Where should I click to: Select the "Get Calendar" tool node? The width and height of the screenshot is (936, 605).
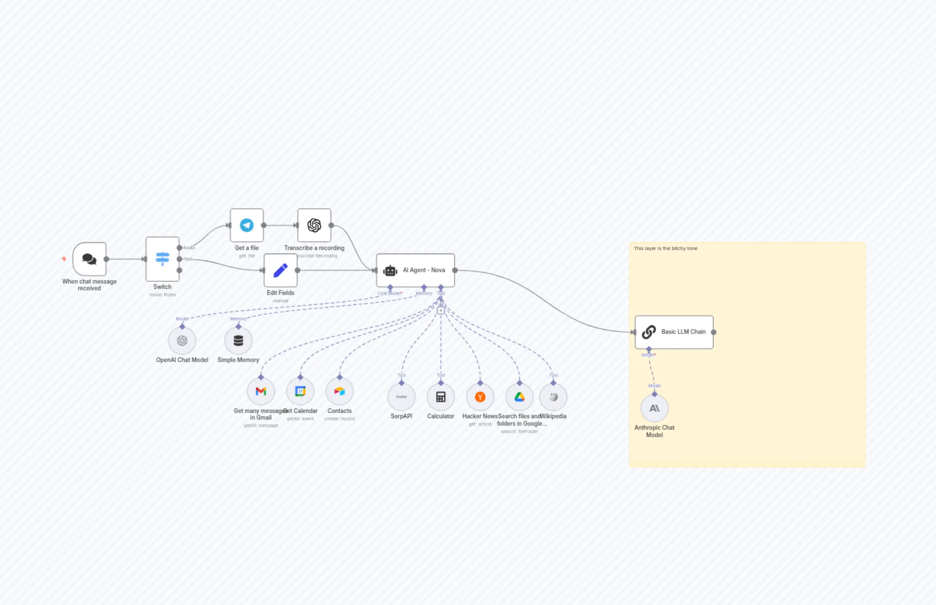300,391
